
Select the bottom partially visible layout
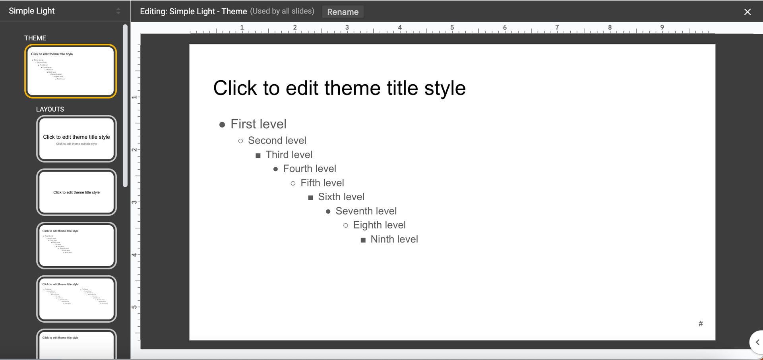point(76,345)
